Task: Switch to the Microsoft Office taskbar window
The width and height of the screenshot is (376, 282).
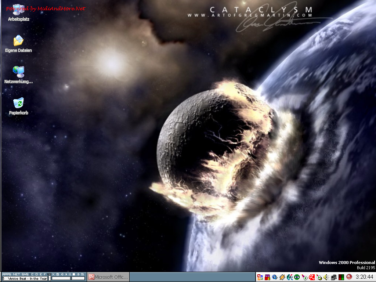Action: [x=108, y=277]
